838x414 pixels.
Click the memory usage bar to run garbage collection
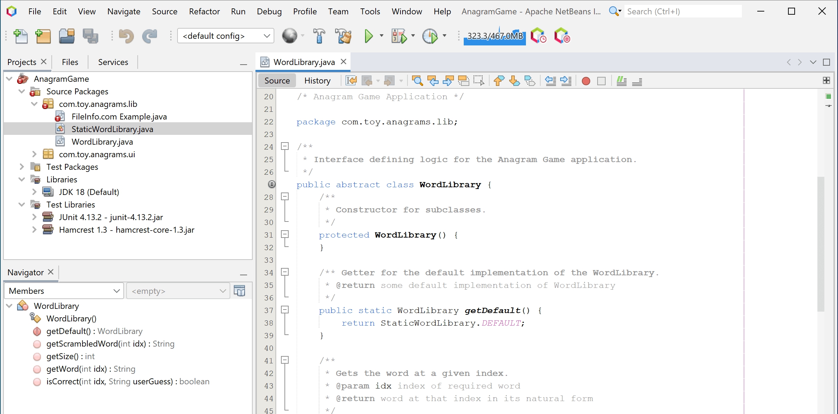[x=494, y=36]
